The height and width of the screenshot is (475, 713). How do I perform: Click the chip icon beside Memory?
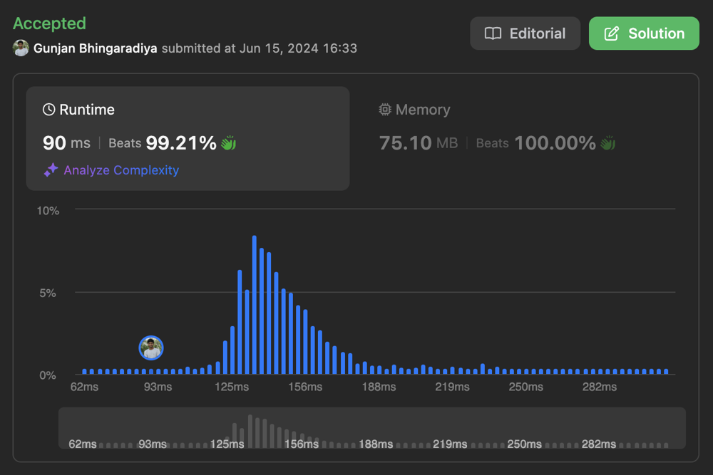click(x=385, y=110)
